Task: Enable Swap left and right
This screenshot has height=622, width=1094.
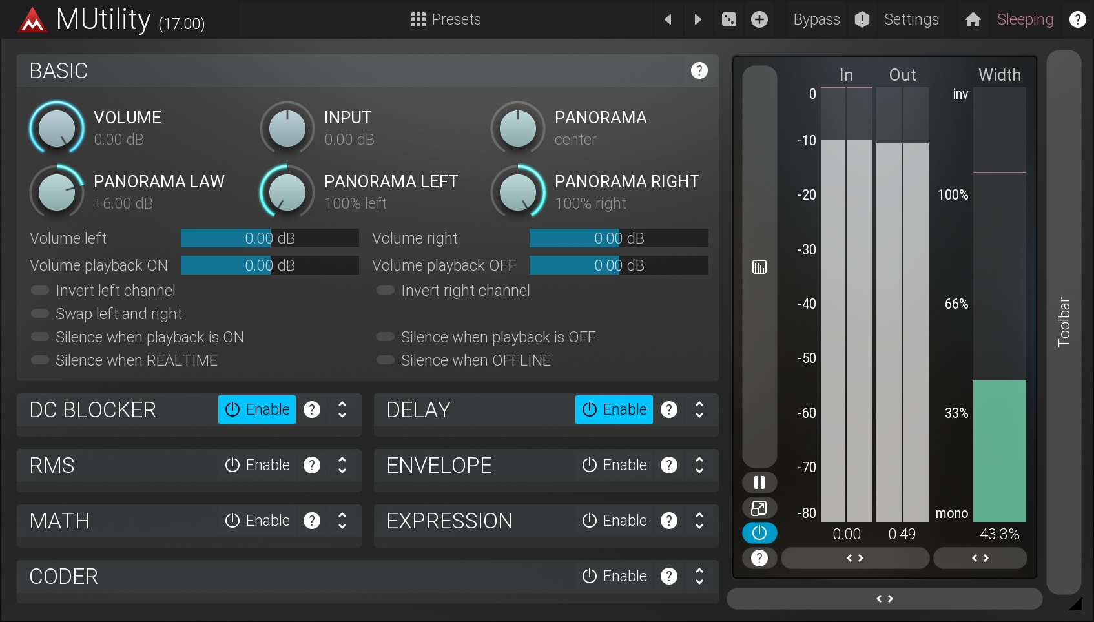Action: pos(40,314)
